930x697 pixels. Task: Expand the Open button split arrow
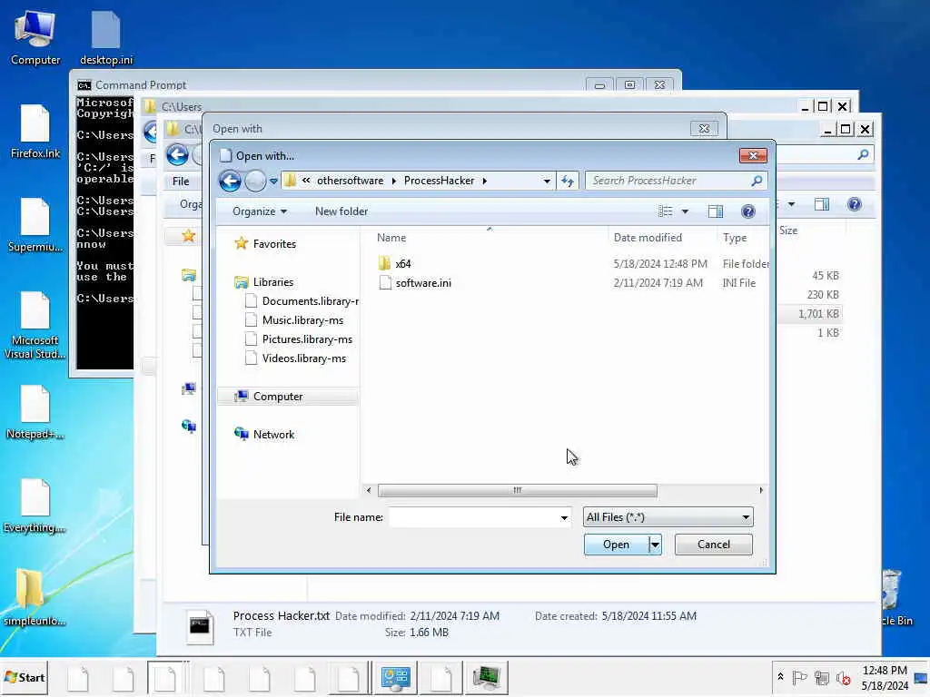[x=655, y=545]
